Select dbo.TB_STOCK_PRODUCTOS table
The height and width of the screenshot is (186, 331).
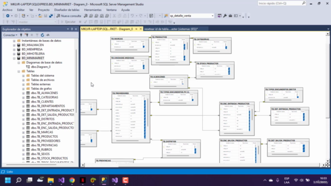pos(50,159)
